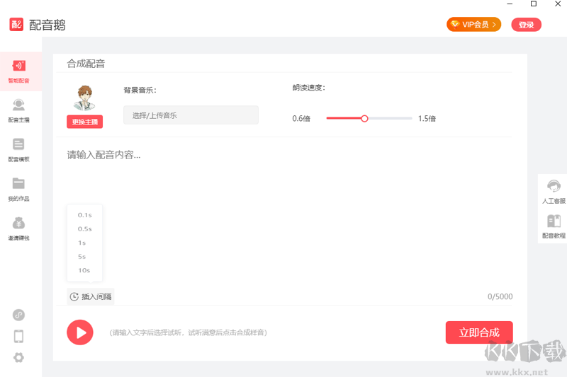567x377 pixels.
Task: Open settings gear in sidebar bottom
Action: [x=19, y=357]
